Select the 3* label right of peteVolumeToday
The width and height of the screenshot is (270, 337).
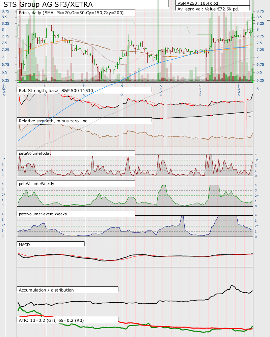click(256, 160)
